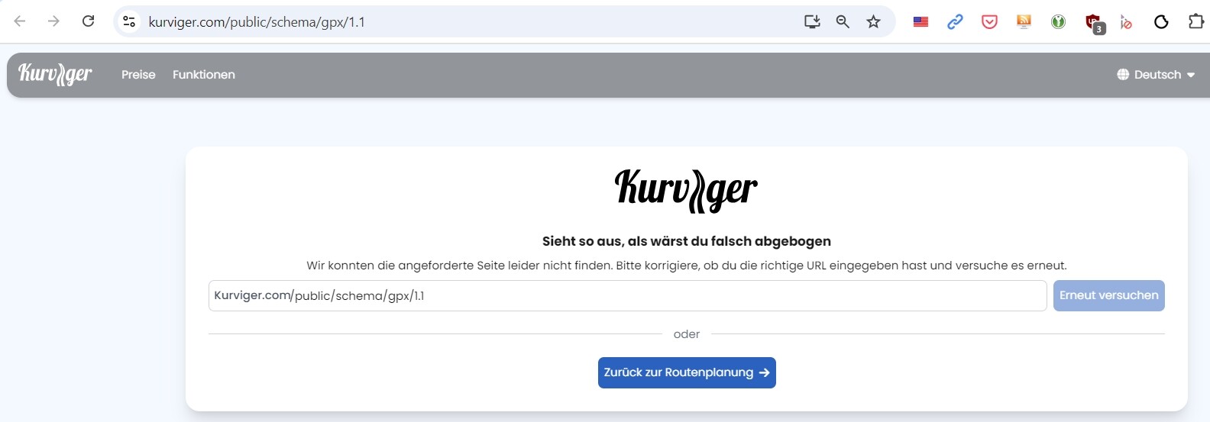This screenshot has height=422, width=1210.
Task: Click the browser forward arrow
Action: coord(53,21)
